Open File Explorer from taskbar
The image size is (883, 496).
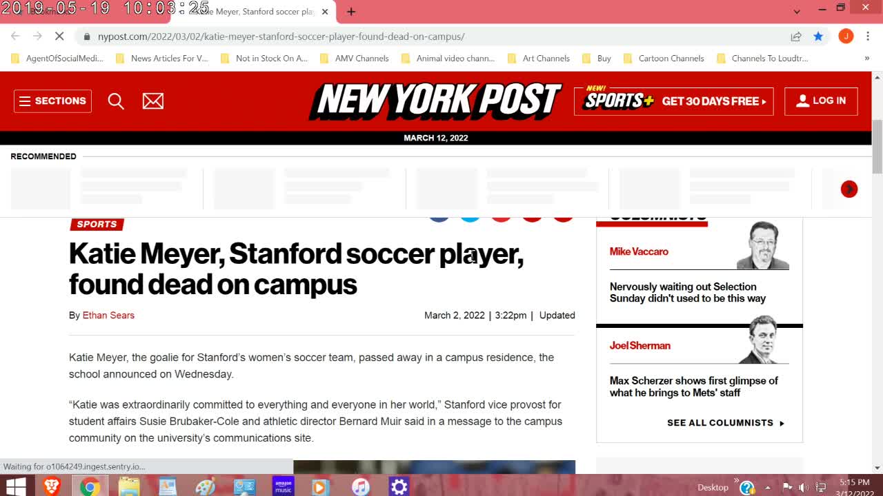click(128, 487)
